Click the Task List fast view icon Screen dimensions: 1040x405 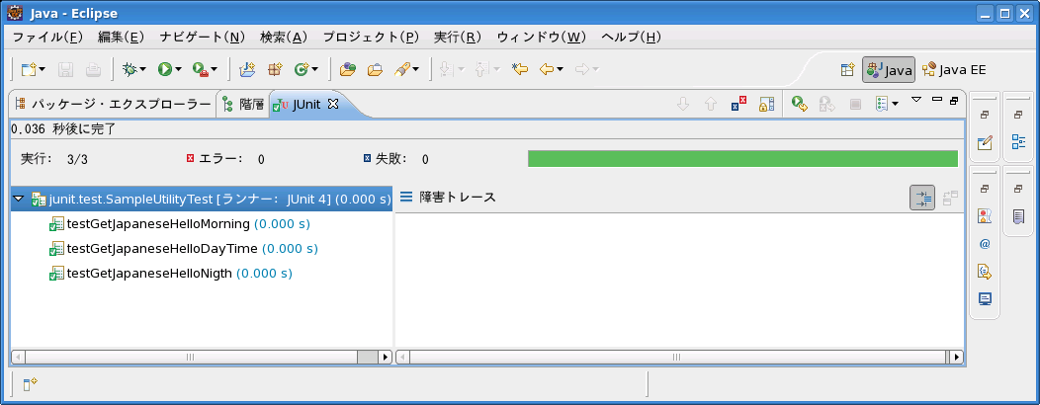(x=985, y=142)
